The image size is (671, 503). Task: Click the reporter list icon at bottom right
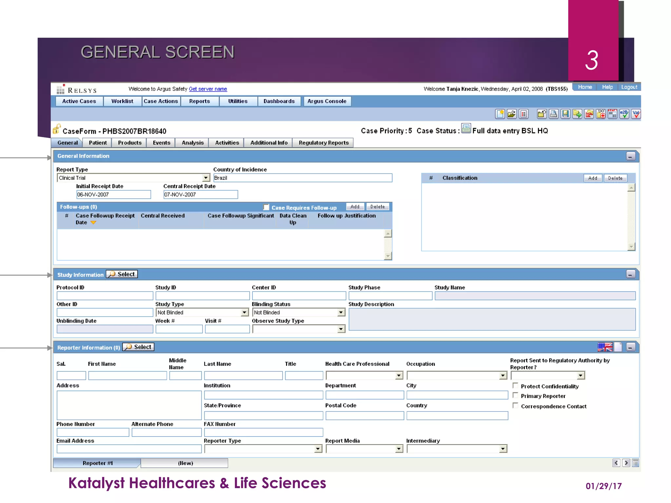636,463
